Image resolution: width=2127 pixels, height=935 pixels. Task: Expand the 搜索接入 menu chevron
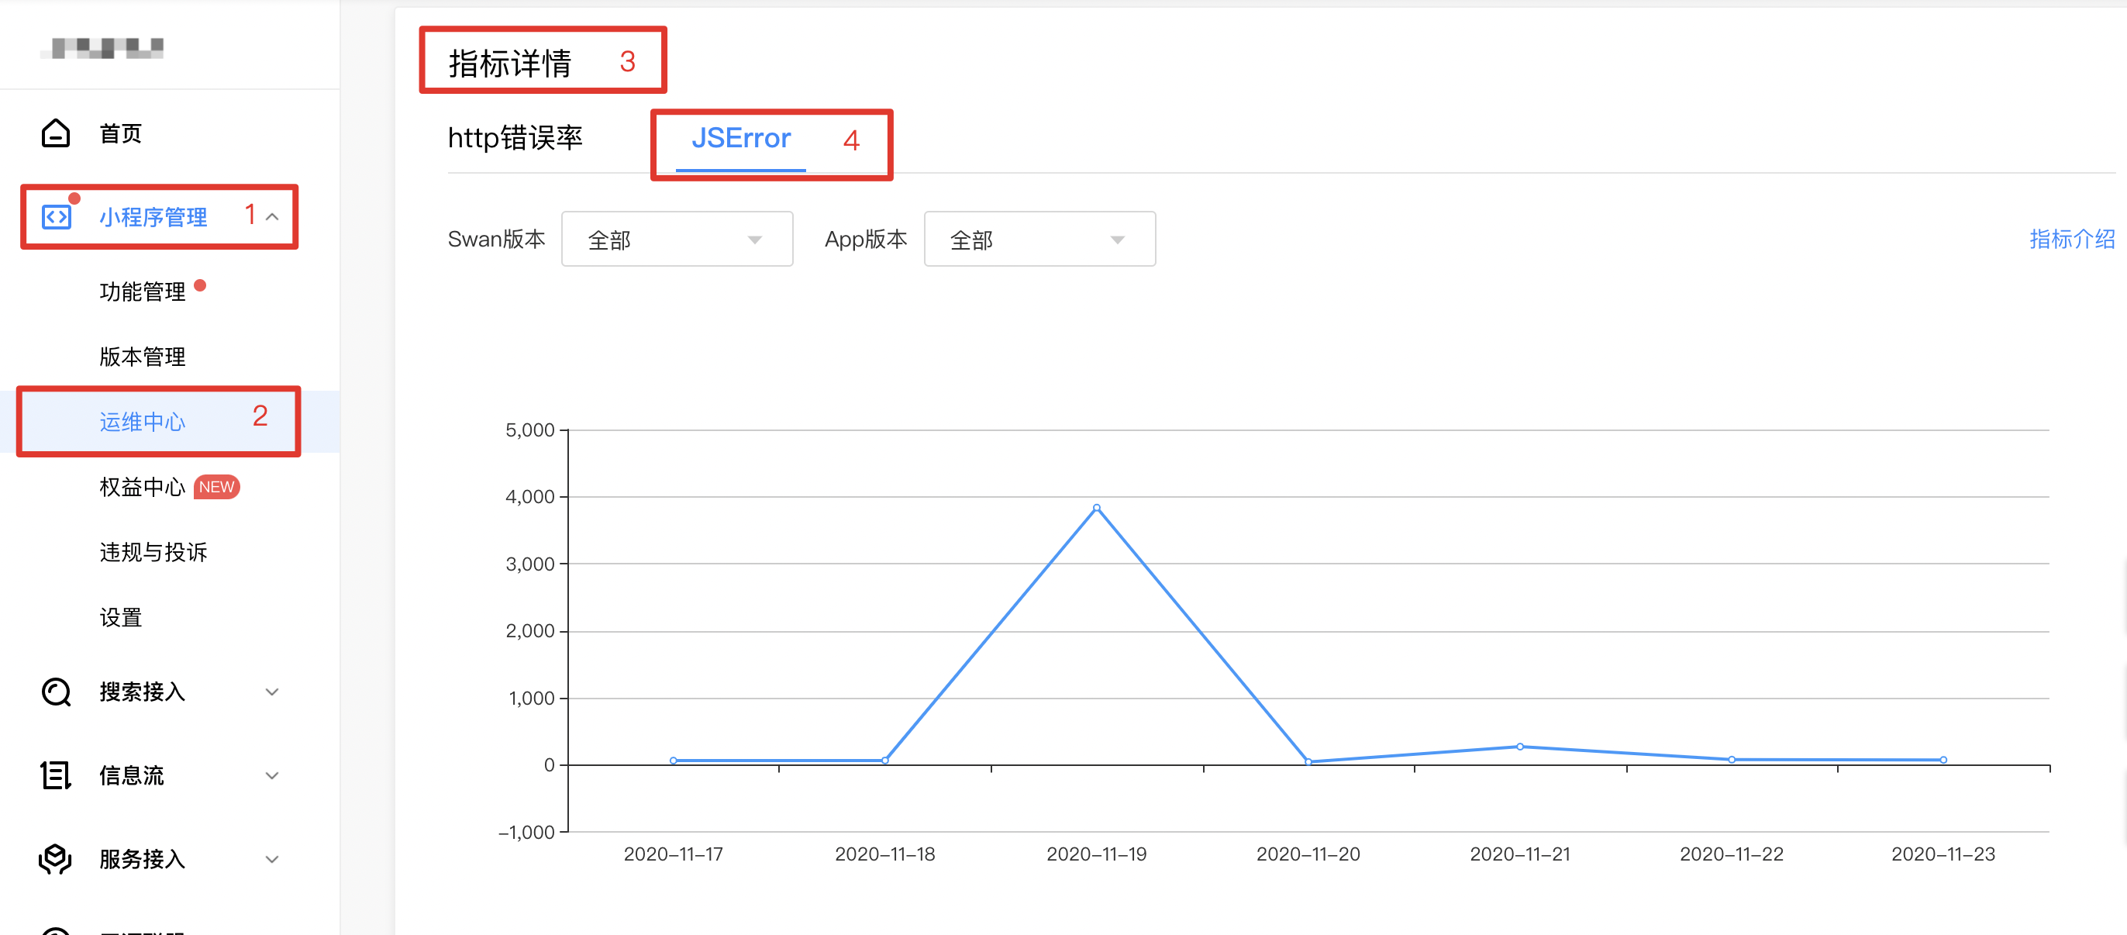(x=271, y=692)
